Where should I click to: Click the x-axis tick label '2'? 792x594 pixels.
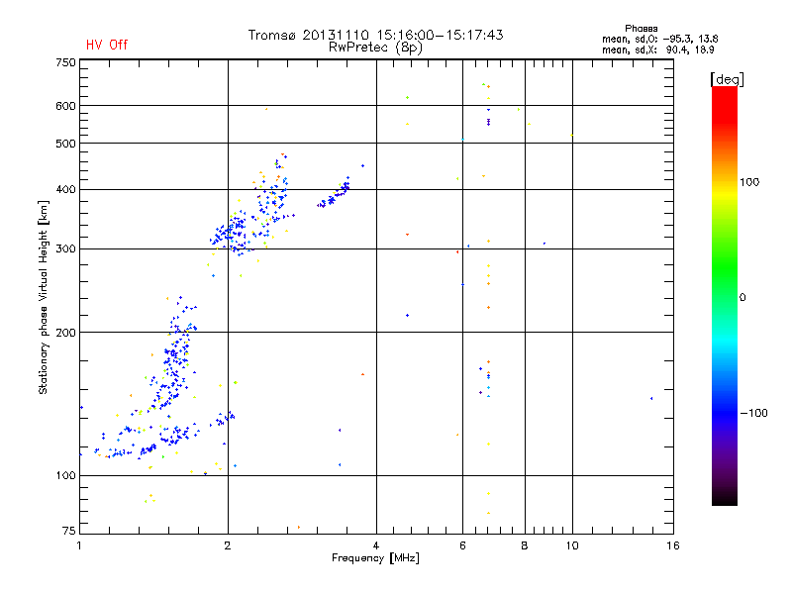tap(228, 545)
